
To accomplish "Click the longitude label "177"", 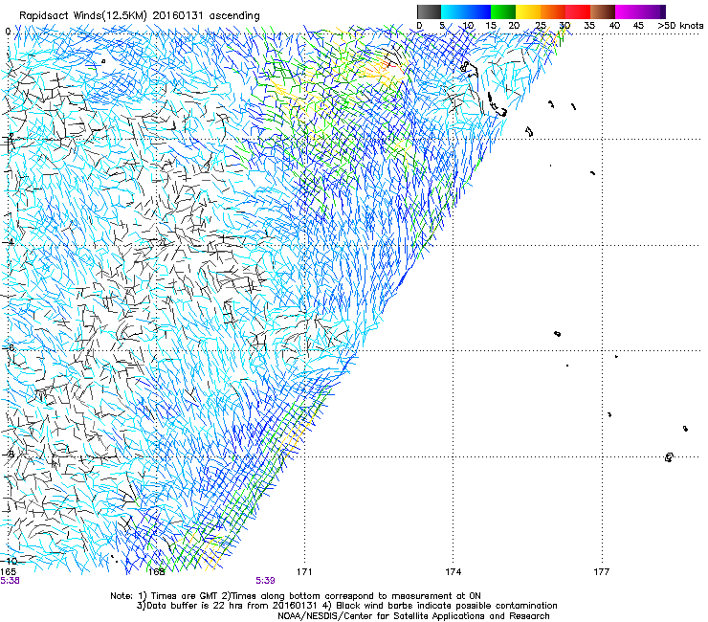I will pyautogui.click(x=602, y=572).
